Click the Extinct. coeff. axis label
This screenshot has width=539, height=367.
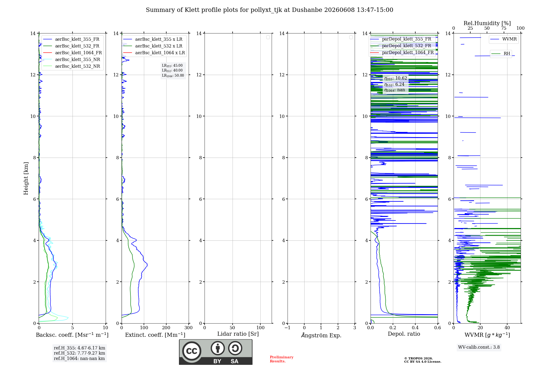tap(155, 335)
